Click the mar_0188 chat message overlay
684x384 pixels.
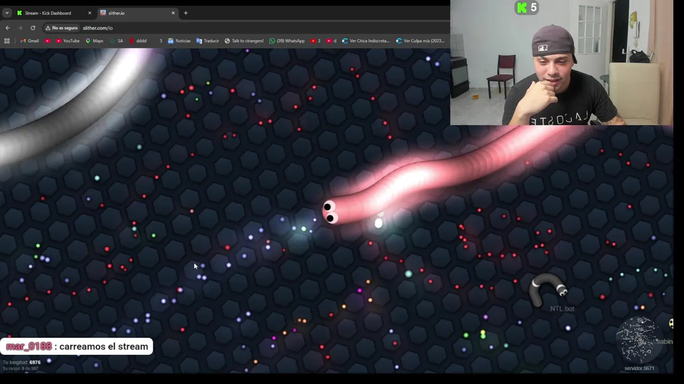tap(76, 347)
